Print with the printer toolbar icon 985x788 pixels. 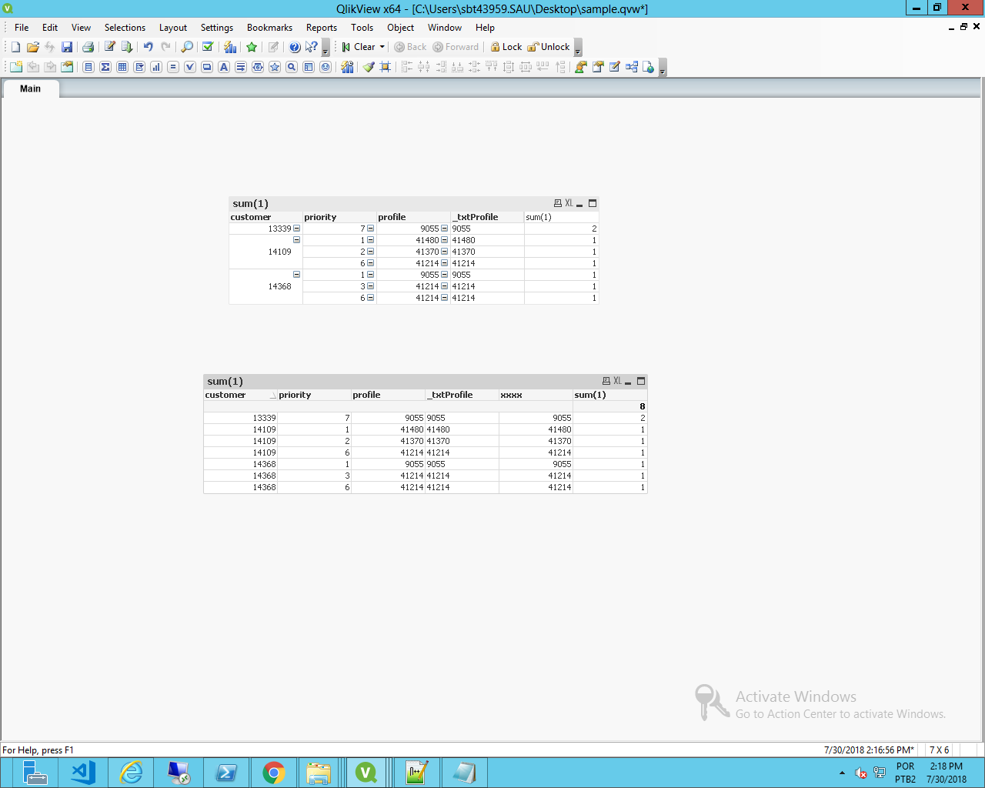tap(88, 47)
